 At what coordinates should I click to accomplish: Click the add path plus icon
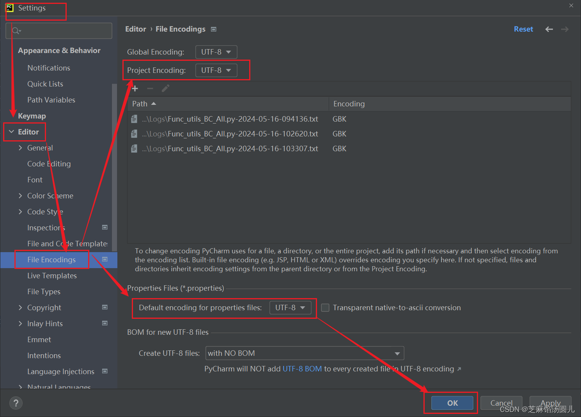(135, 88)
